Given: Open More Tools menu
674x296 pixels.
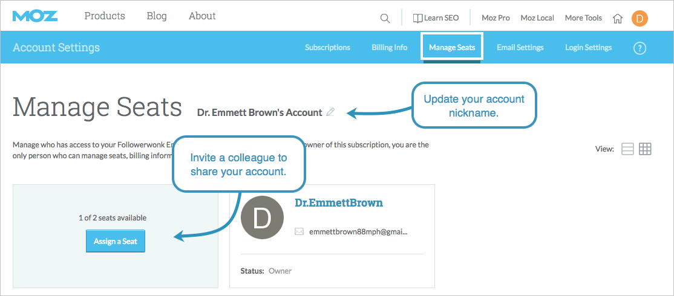Looking at the screenshot, I should click(x=583, y=18).
